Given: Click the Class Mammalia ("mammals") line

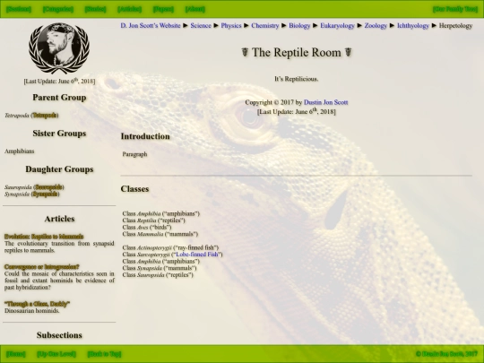Looking at the screenshot, I should tap(160, 234).
